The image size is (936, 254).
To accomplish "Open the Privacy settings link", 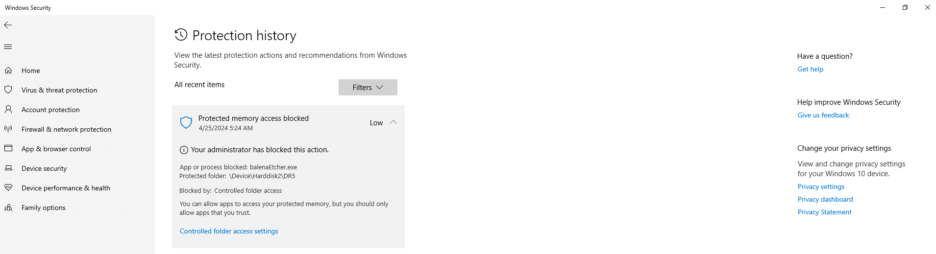I will coord(821,186).
